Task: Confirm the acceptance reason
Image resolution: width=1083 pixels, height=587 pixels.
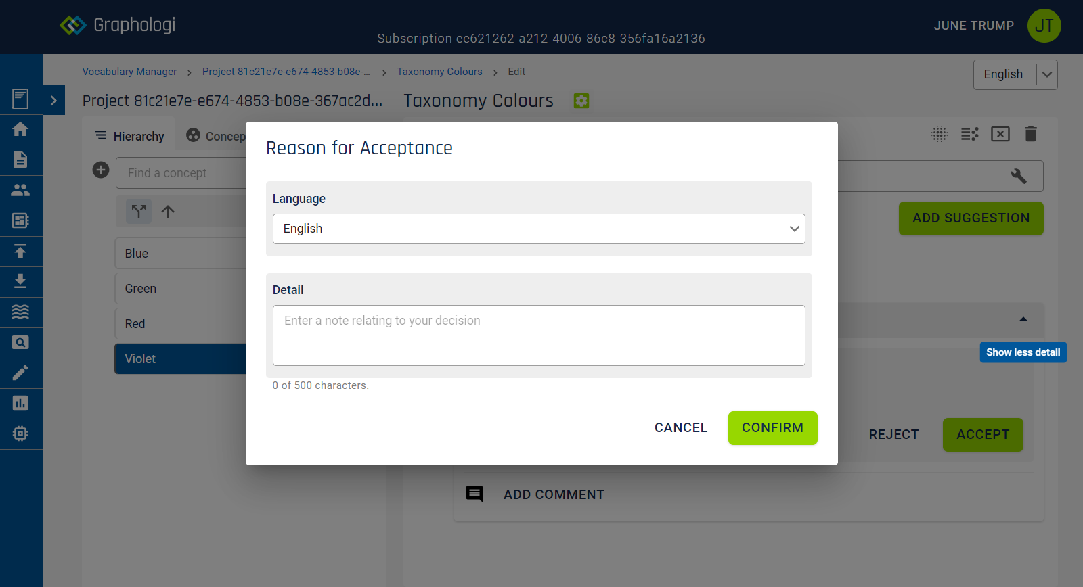Action: [773, 428]
